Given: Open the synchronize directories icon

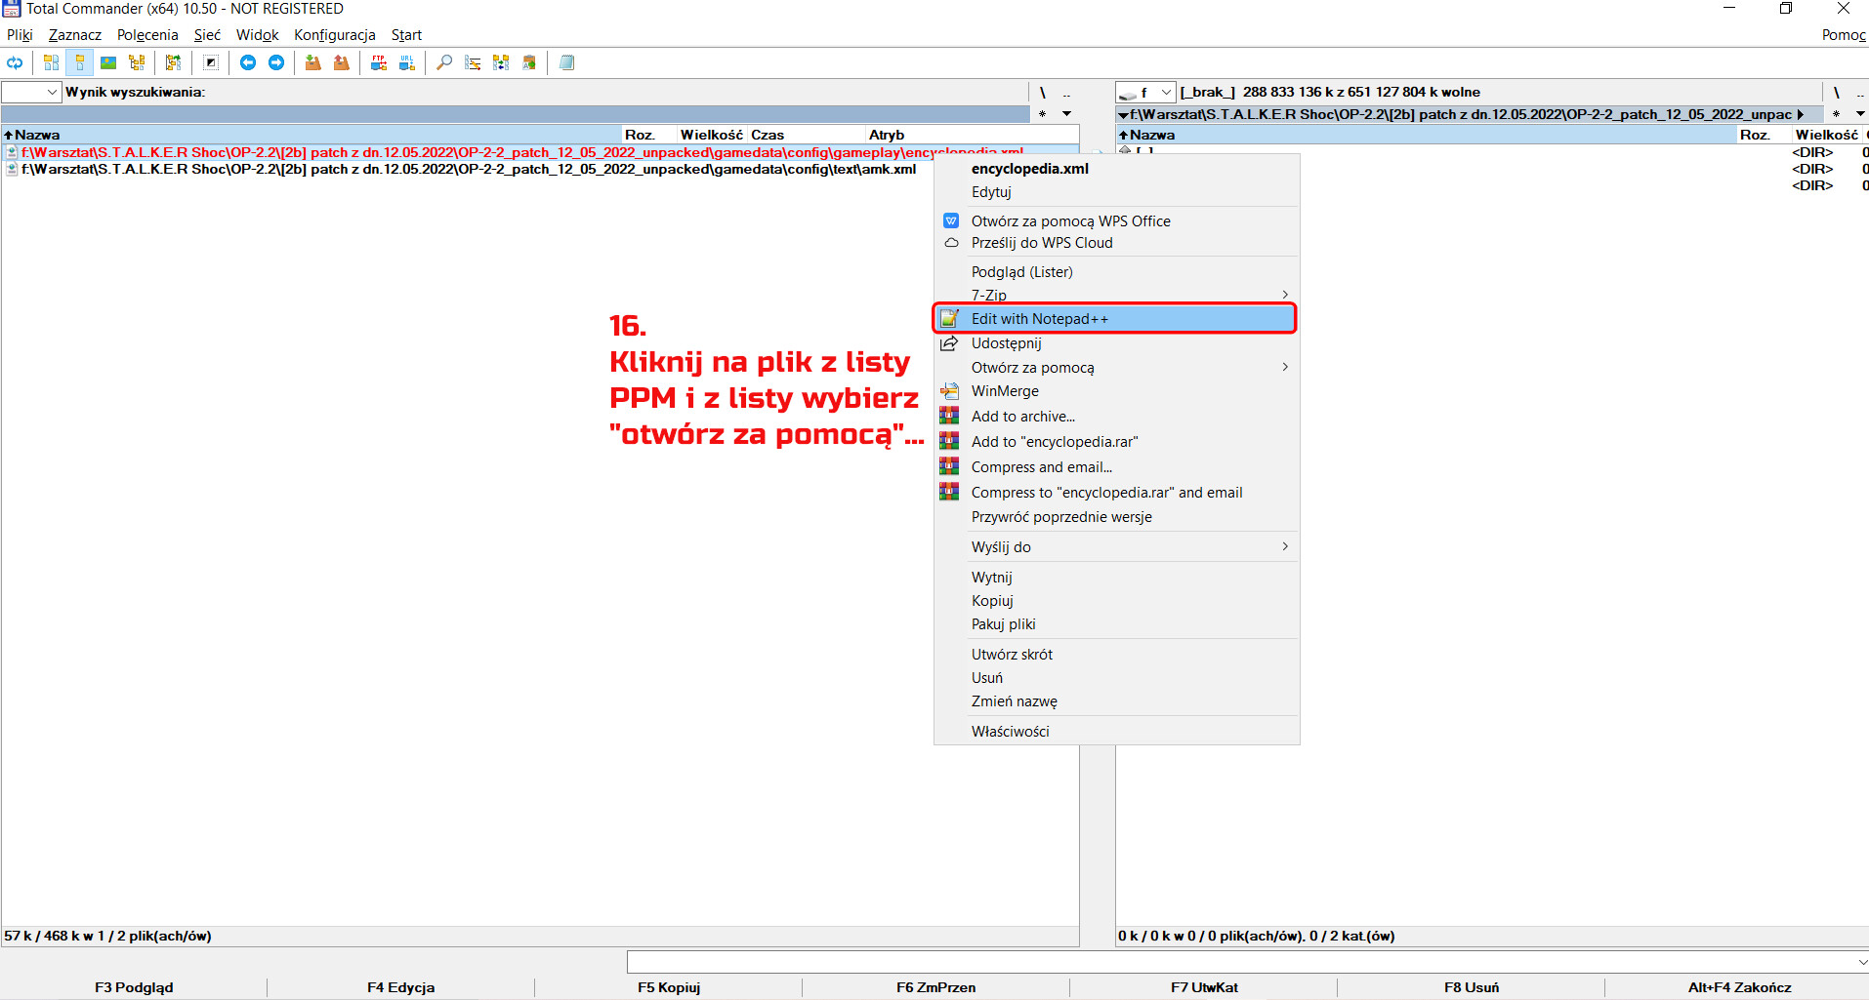Looking at the screenshot, I should click(501, 62).
